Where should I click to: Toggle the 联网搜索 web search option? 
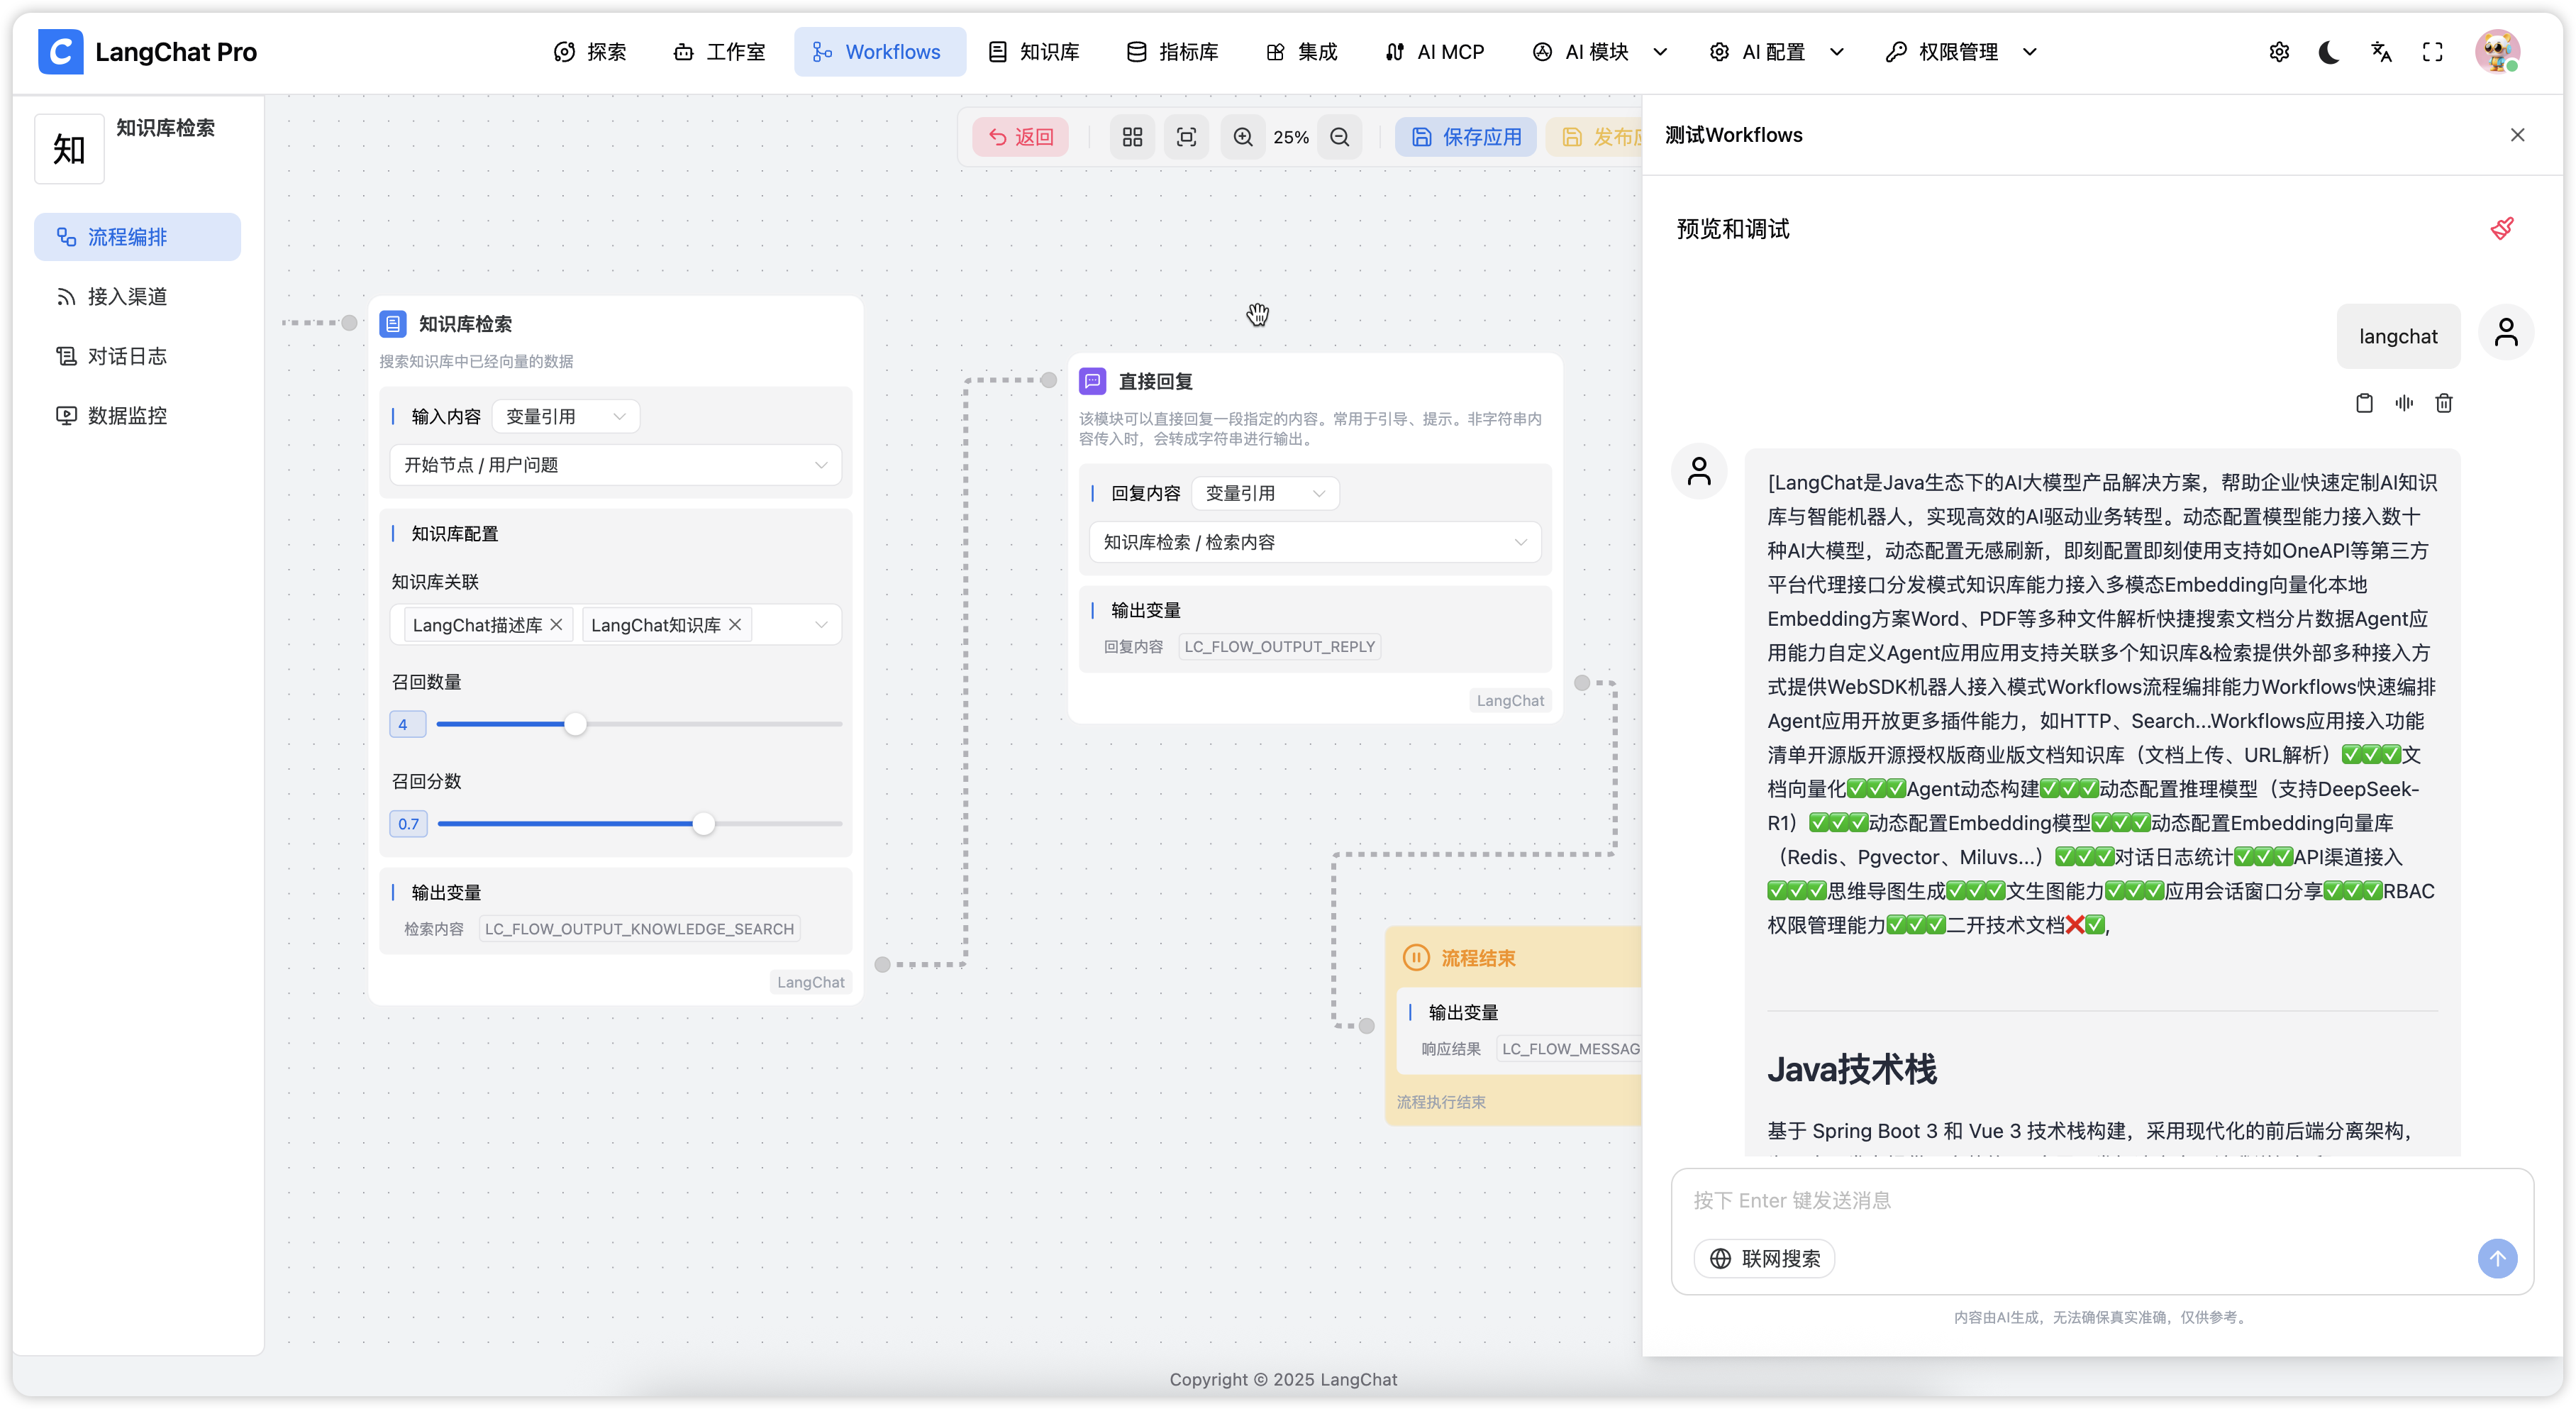click(1764, 1258)
